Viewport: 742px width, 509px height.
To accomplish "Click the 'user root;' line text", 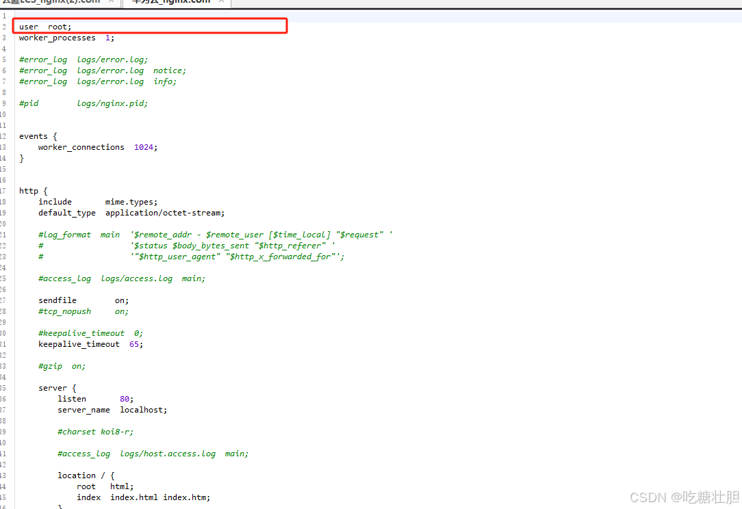I will 45,27.
